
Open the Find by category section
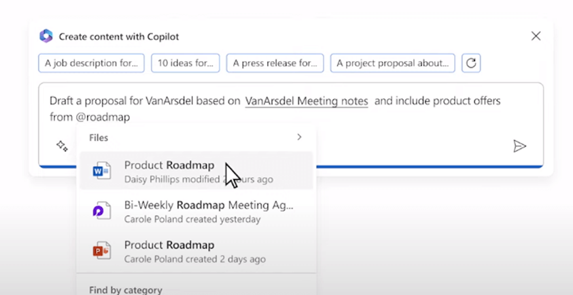pos(126,290)
